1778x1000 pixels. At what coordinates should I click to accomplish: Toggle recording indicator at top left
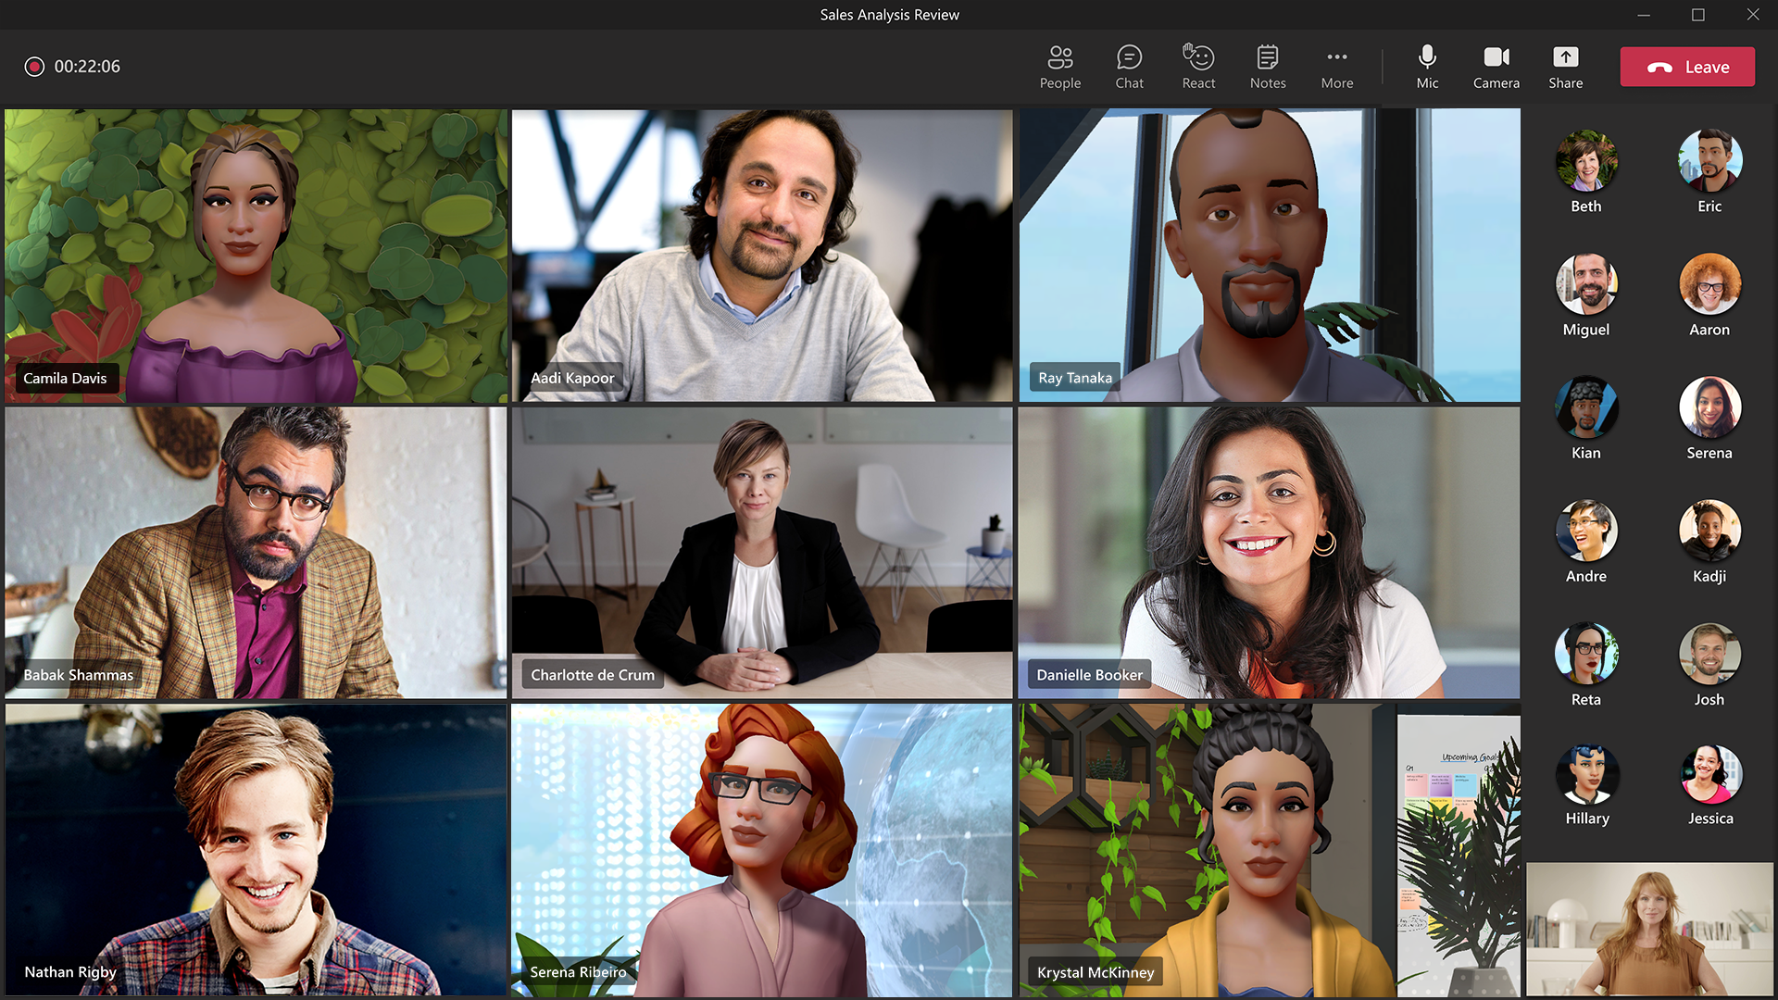pyautogui.click(x=33, y=66)
